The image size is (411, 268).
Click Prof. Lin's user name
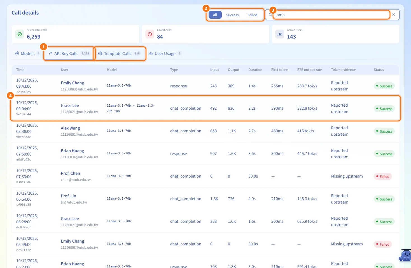click(68, 196)
